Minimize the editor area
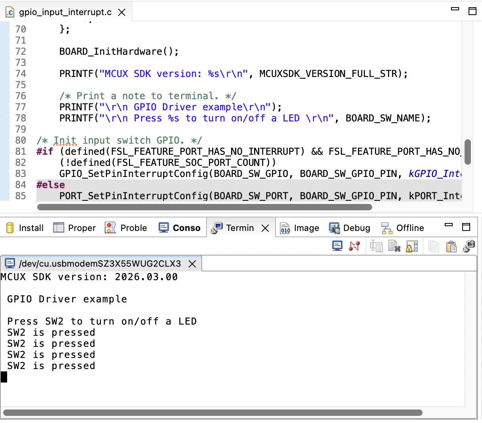The width and height of the screenshot is (482, 423). click(x=455, y=9)
